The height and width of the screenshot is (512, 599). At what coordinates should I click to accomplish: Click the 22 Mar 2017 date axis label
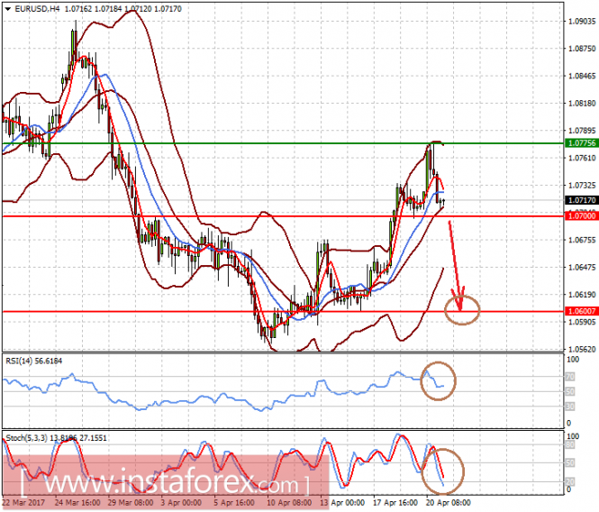tap(23, 502)
